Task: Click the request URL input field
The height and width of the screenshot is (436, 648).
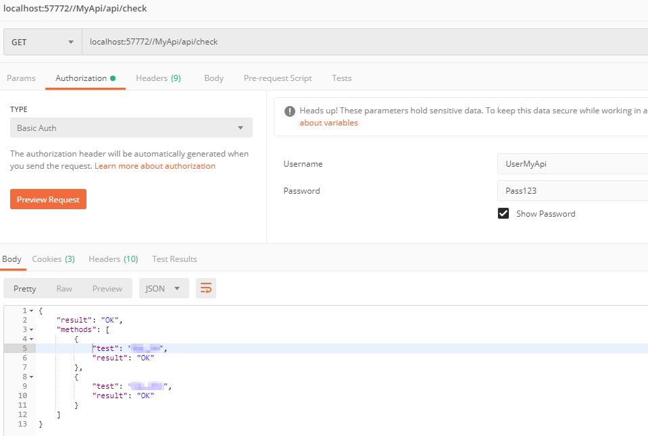Action: pos(365,42)
